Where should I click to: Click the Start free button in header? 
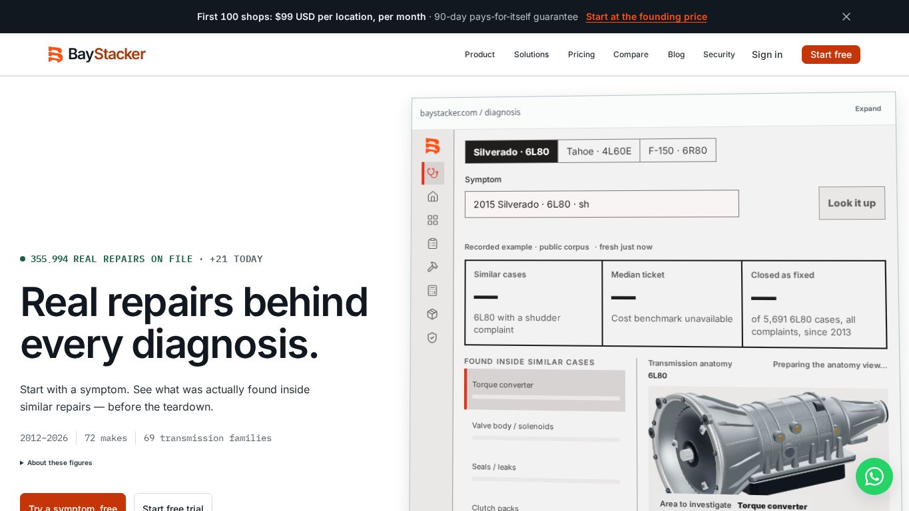click(830, 55)
